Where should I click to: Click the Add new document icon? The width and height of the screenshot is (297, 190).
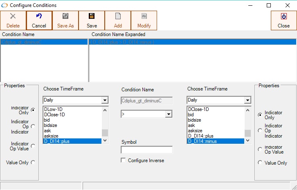point(118,16)
